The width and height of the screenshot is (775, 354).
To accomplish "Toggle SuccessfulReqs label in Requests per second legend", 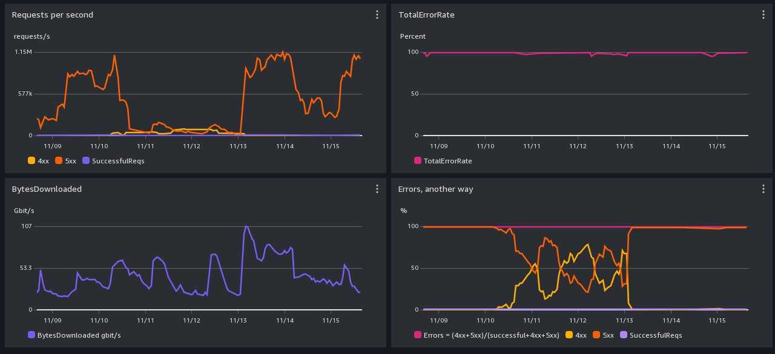I will point(118,161).
